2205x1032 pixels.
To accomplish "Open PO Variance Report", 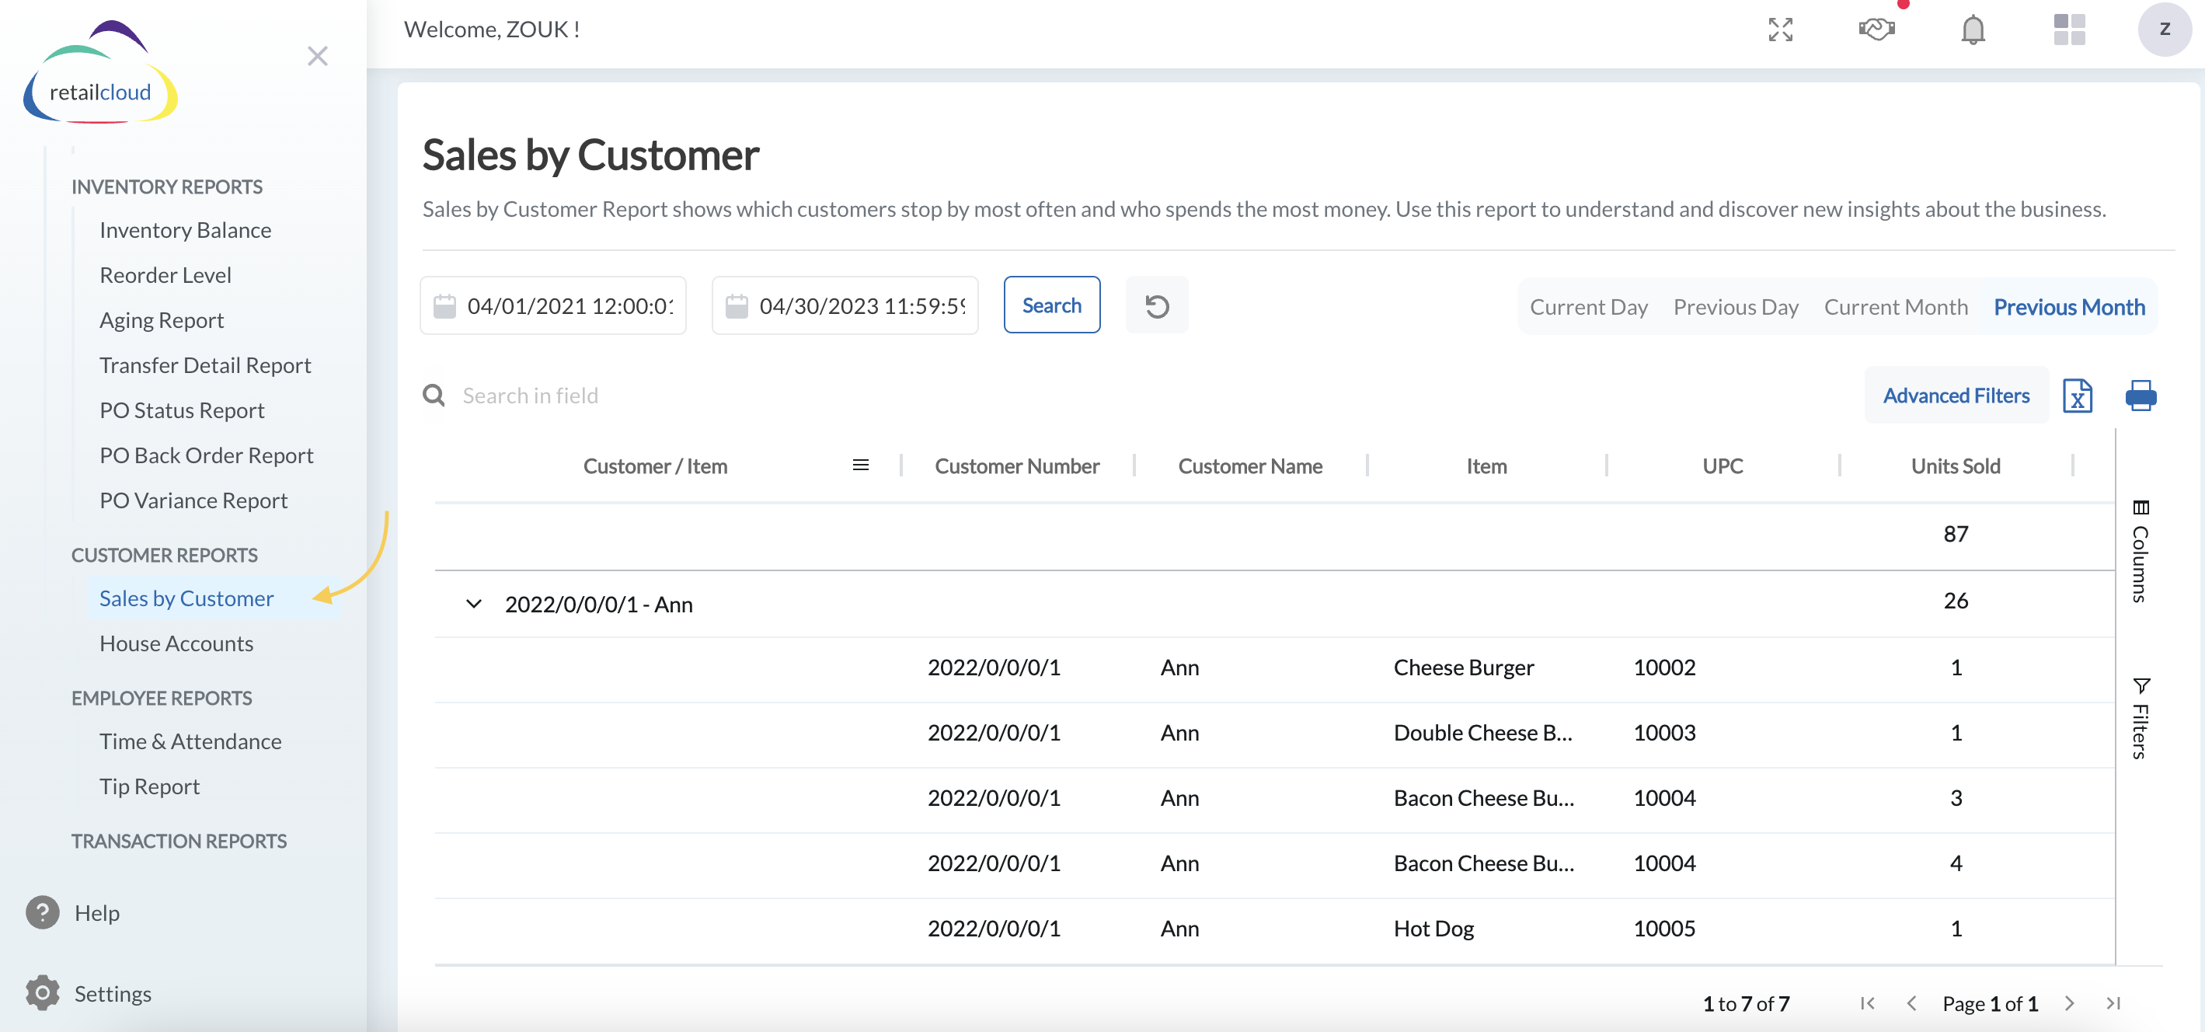I will pos(193,500).
